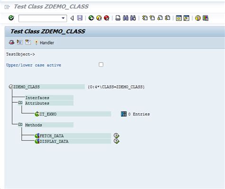Click the Customize local layout icon

(x=206, y=18)
